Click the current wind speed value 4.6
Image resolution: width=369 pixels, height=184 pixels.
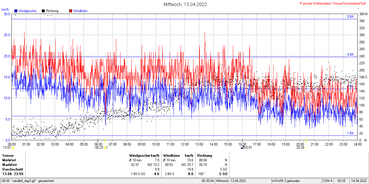(157, 174)
